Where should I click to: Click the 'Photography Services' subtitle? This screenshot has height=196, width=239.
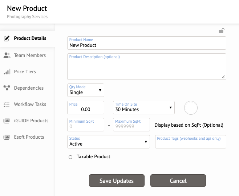[x=27, y=17]
